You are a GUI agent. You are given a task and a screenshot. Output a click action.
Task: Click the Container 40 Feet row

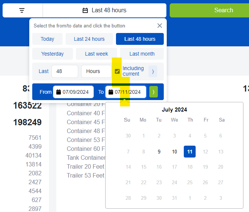click(x=86, y=113)
